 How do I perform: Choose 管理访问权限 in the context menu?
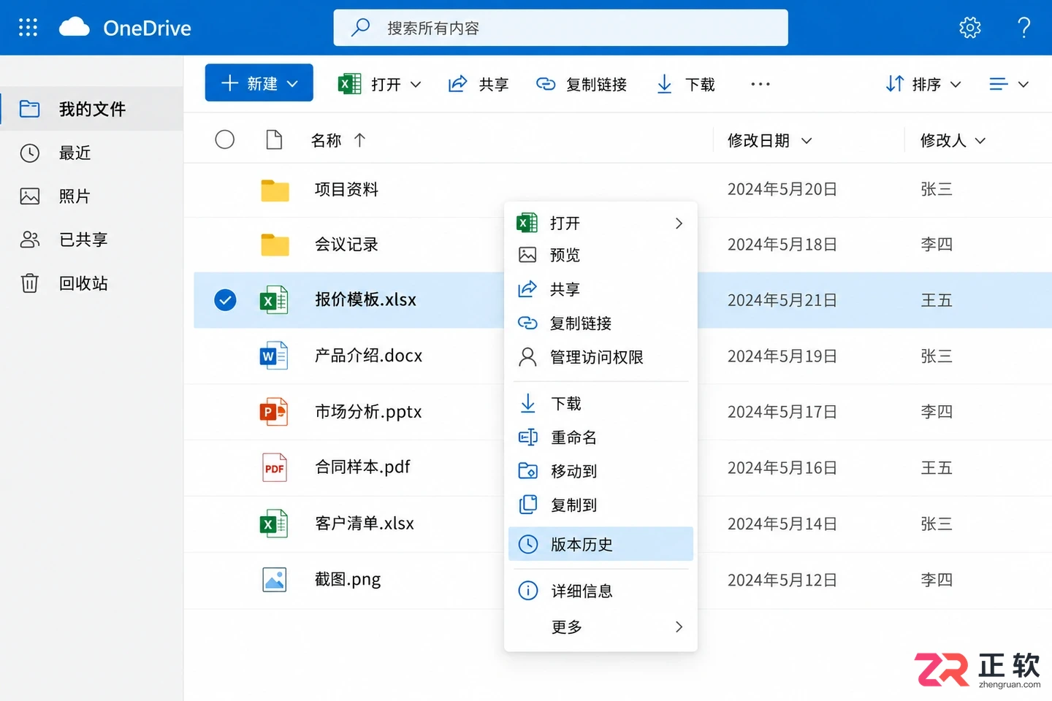click(601, 357)
